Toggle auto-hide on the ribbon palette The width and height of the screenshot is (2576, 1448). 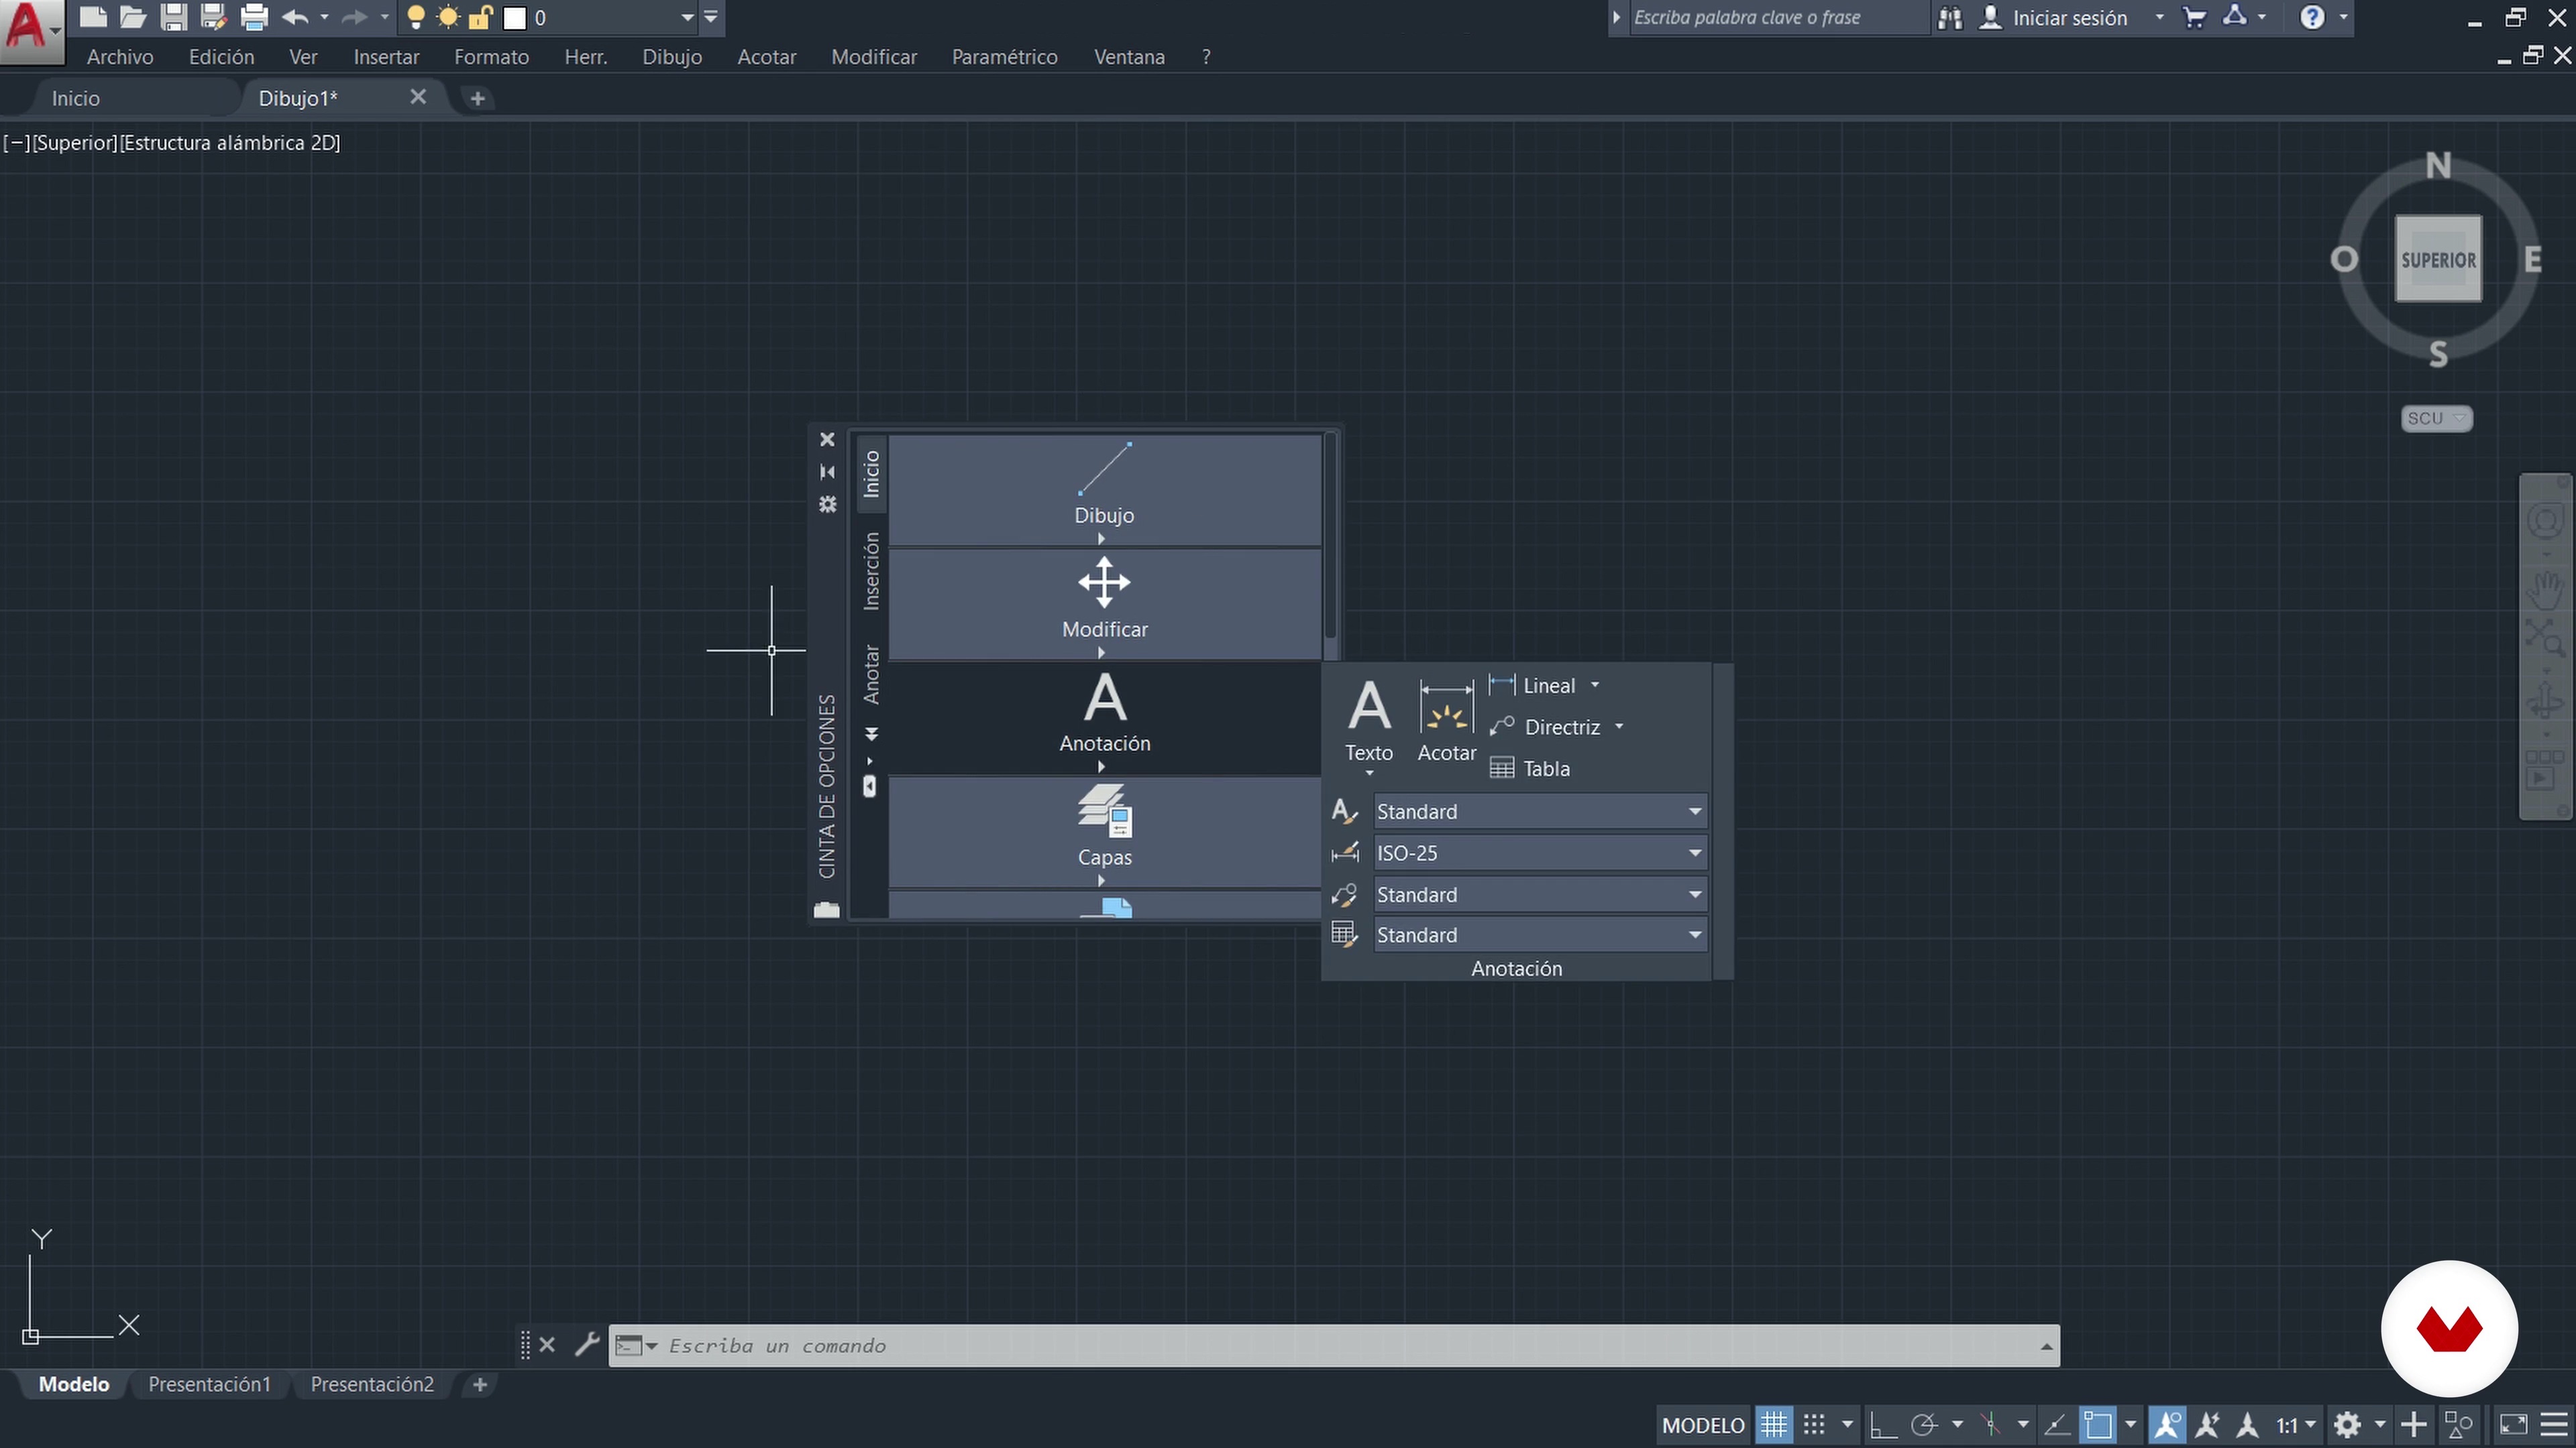click(827, 472)
